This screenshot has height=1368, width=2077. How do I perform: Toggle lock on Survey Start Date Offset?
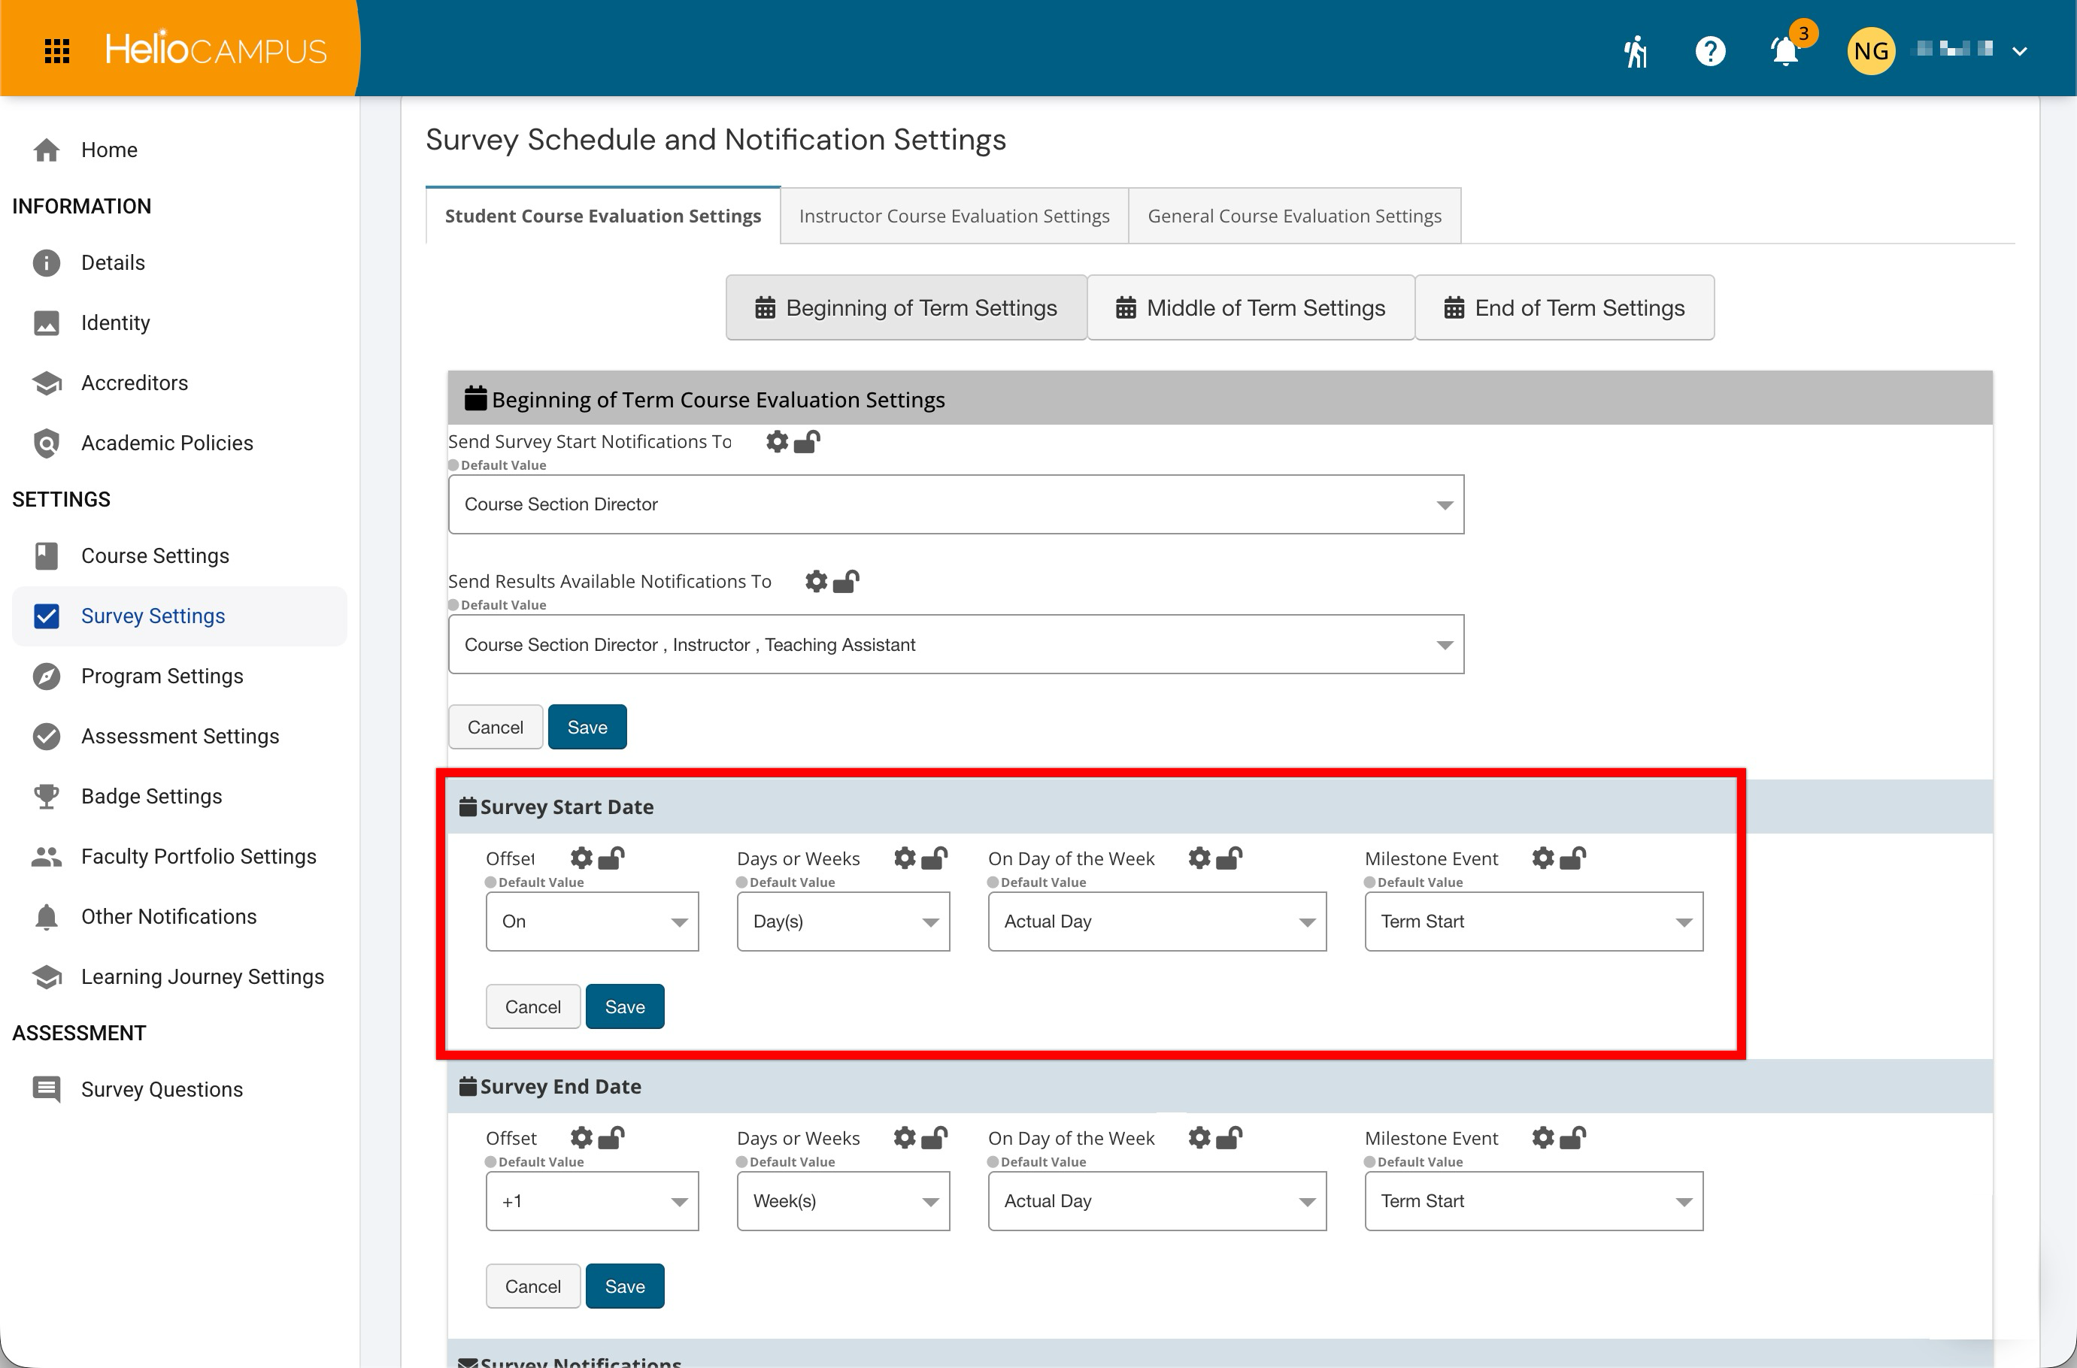point(611,858)
